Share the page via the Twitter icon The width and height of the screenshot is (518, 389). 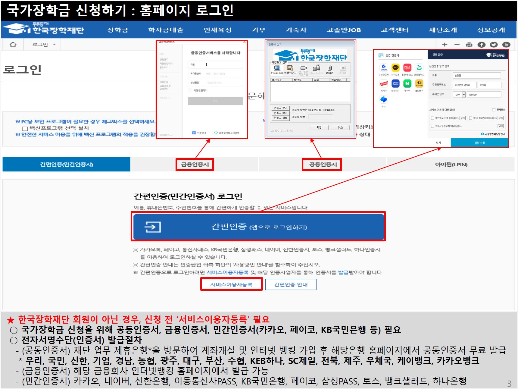494,45
